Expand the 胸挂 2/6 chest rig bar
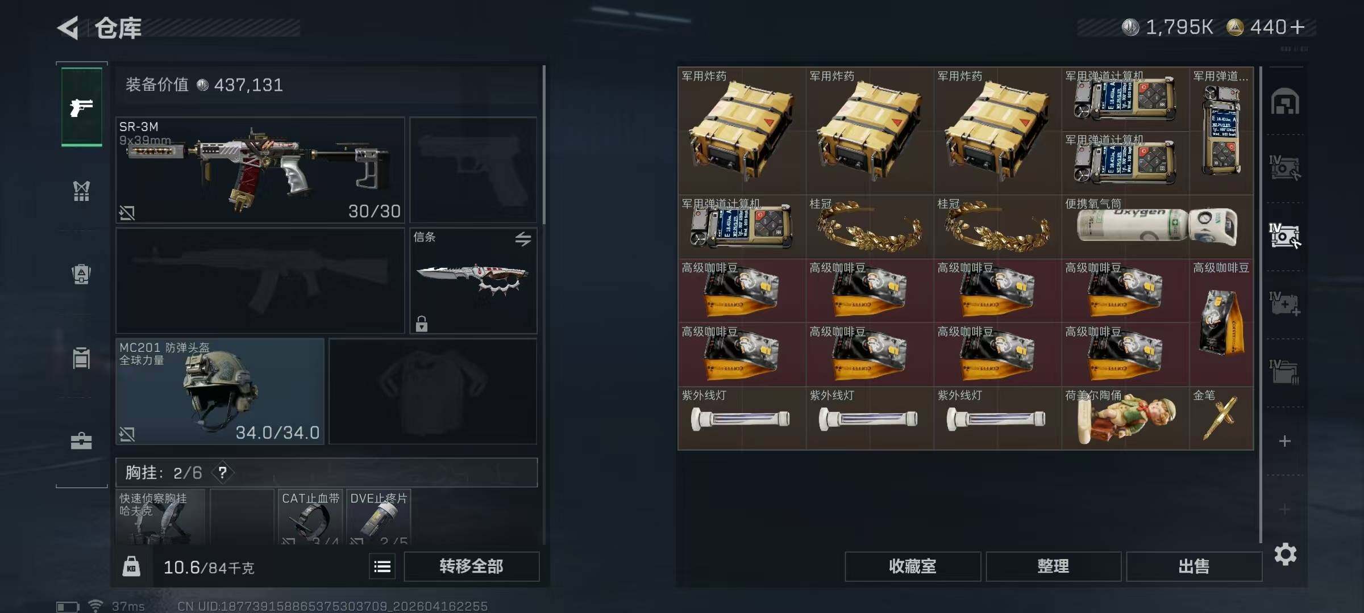1364x613 pixels. click(327, 472)
